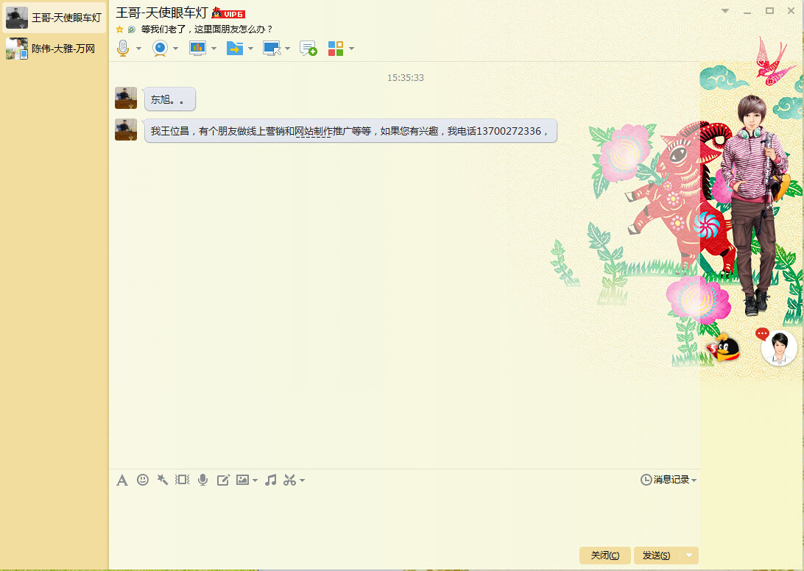Insert a picture into the message
This screenshot has height=571, width=804.
(x=242, y=480)
